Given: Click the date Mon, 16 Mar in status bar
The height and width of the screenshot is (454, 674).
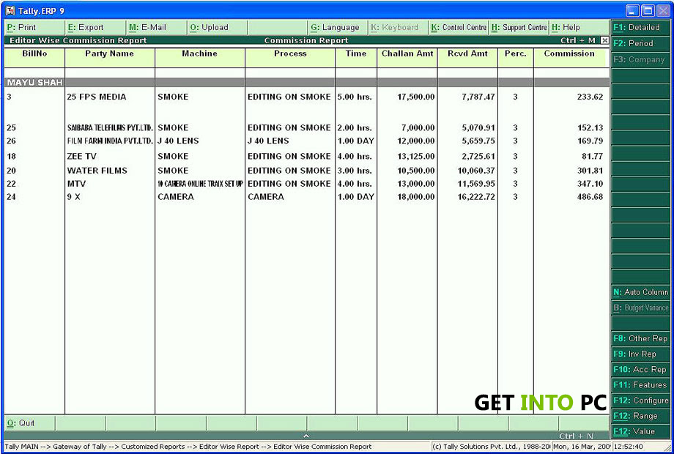Looking at the screenshot, I should (582, 447).
